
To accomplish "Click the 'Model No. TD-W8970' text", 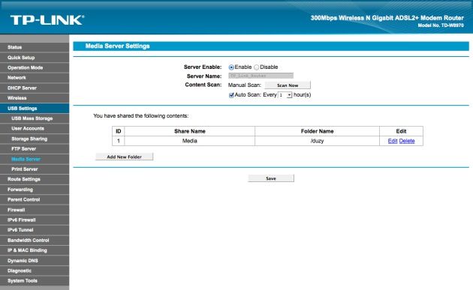I will (x=441, y=25).
